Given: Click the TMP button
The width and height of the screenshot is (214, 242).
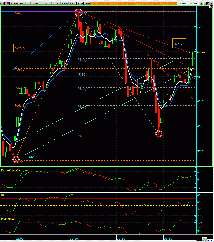Looking at the screenshot, I should point(87,3).
